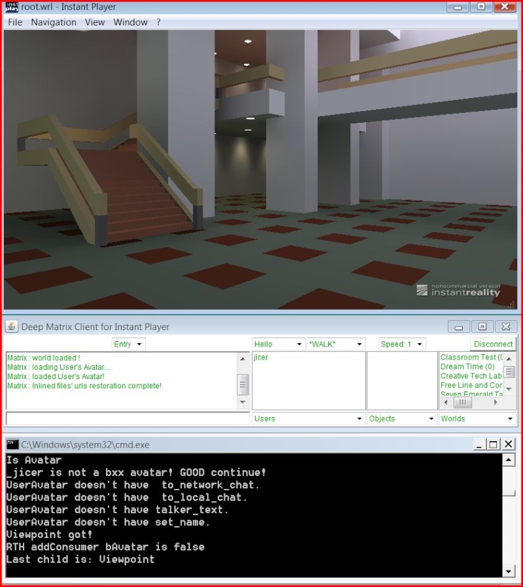Click 'Matrix : world loaded !' chat line
The width and height of the screenshot is (523, 587).
click(x=44, y=358)
